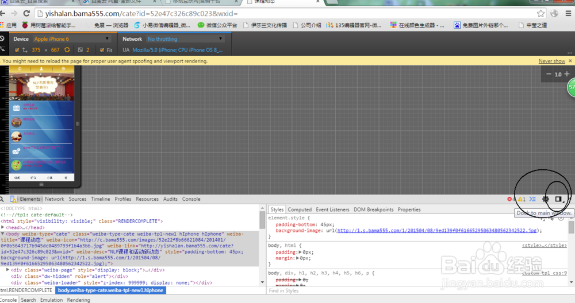575x303 pixels.
Task: Click the UA string Mozilla/5.0 field
Action: click(x=178, y=50)
